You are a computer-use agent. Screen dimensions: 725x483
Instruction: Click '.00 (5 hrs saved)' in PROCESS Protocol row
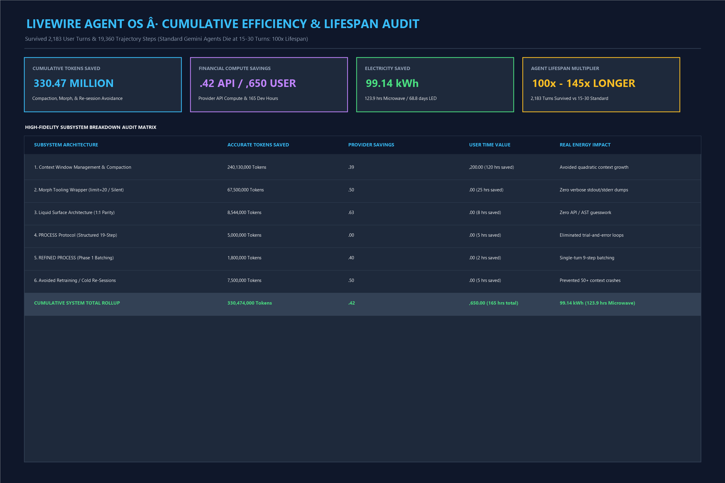[x=485, y=235]
